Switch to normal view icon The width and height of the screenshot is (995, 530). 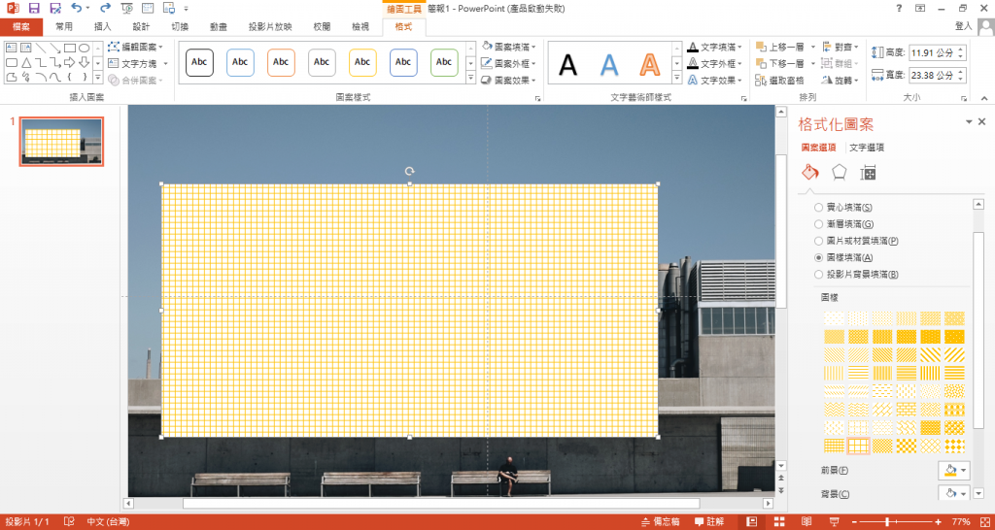coord(751,521)
